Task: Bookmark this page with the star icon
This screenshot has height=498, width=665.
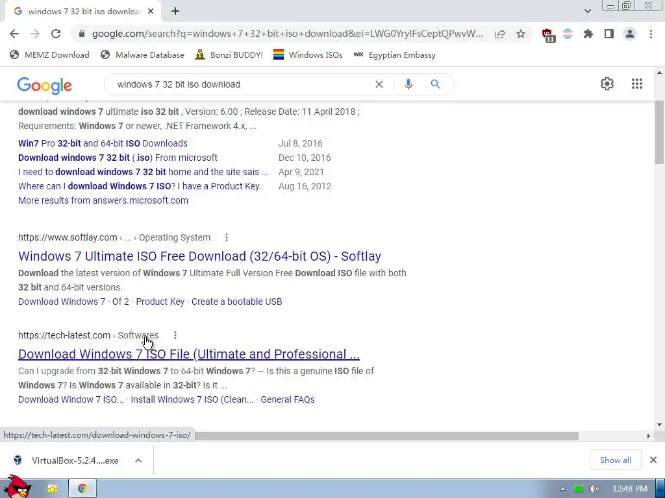Action: pyautogui.click(x=521, y=34)
